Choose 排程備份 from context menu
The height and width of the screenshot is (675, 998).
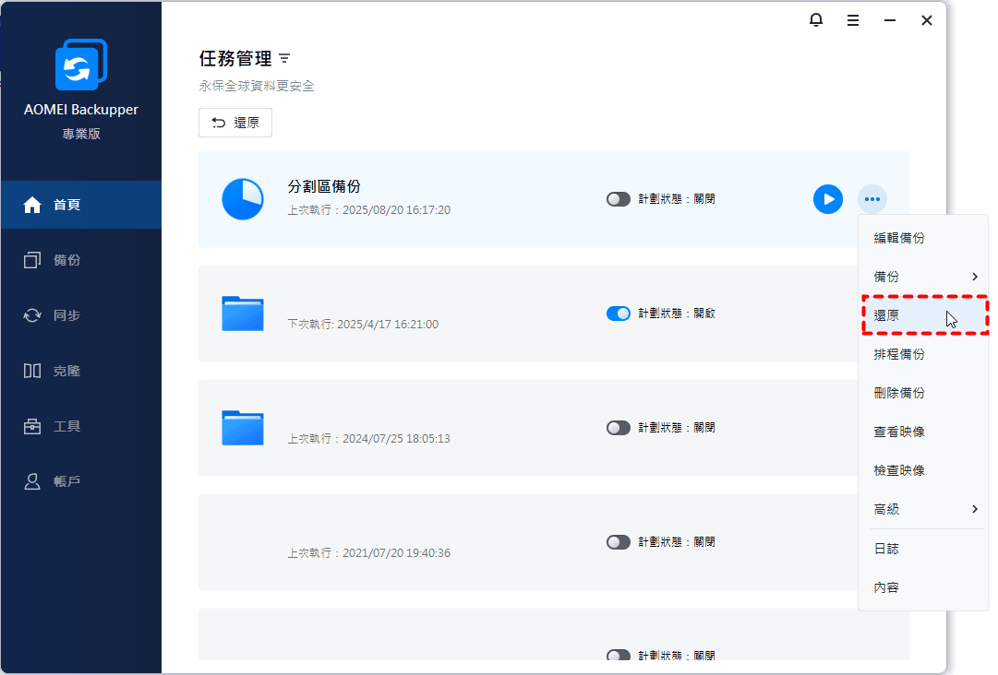pyautogui.click(x=923, y=354)
